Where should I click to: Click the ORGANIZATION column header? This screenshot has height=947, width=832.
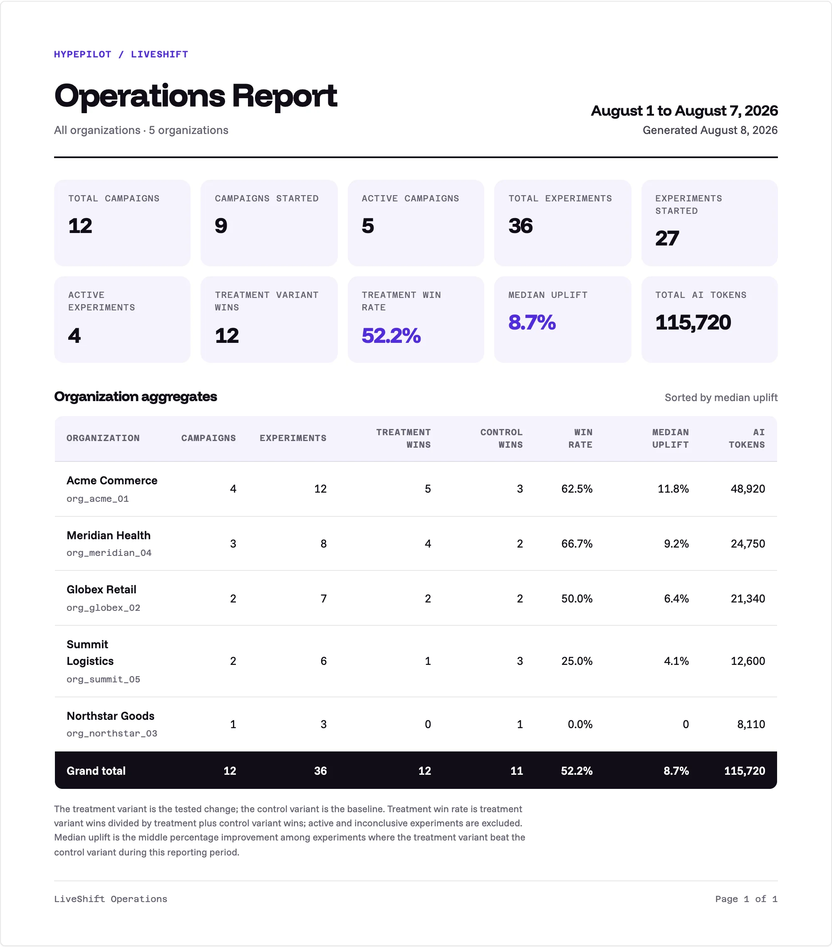pyautogui.click(x=103, y=438)
